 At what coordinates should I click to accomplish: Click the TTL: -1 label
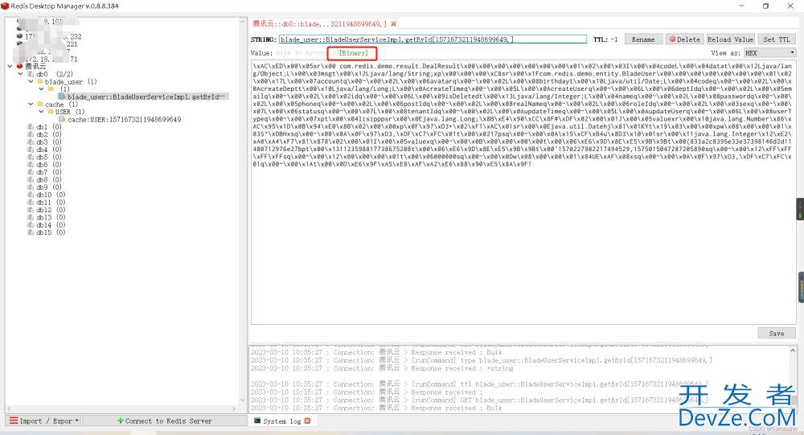click(605, 39)
